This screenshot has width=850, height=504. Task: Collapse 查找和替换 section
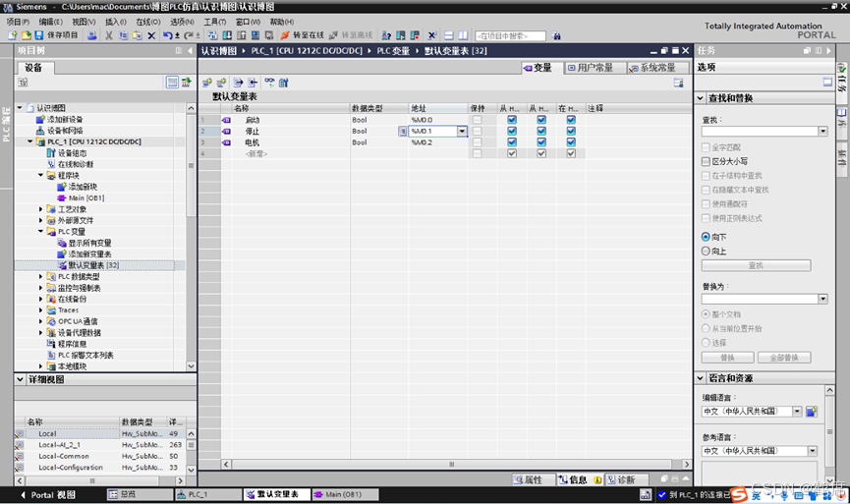(701, 98)
